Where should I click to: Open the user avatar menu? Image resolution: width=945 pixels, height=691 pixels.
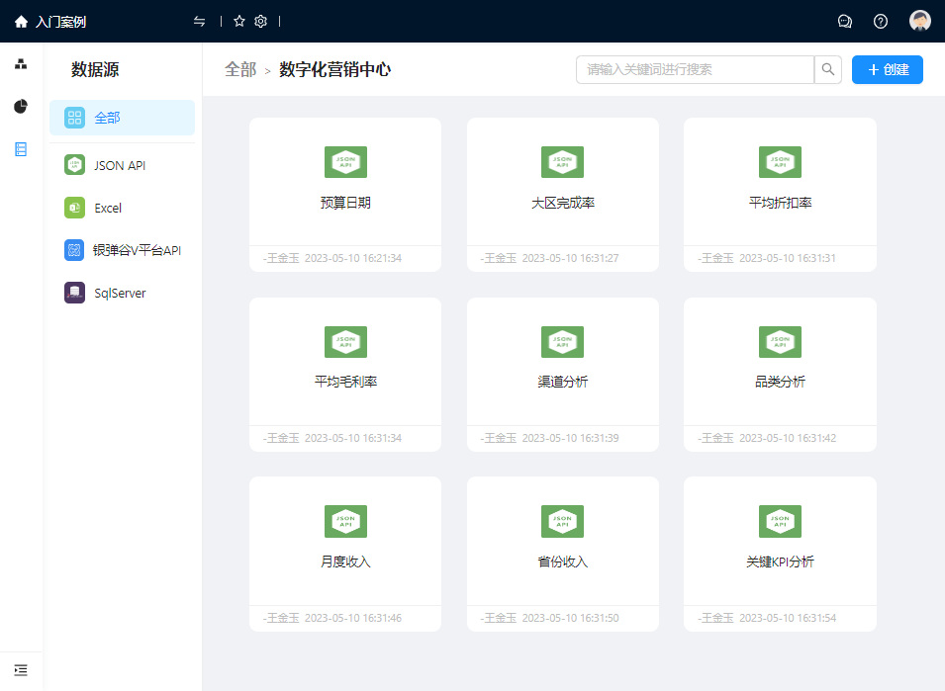click(x=920, y=22)
